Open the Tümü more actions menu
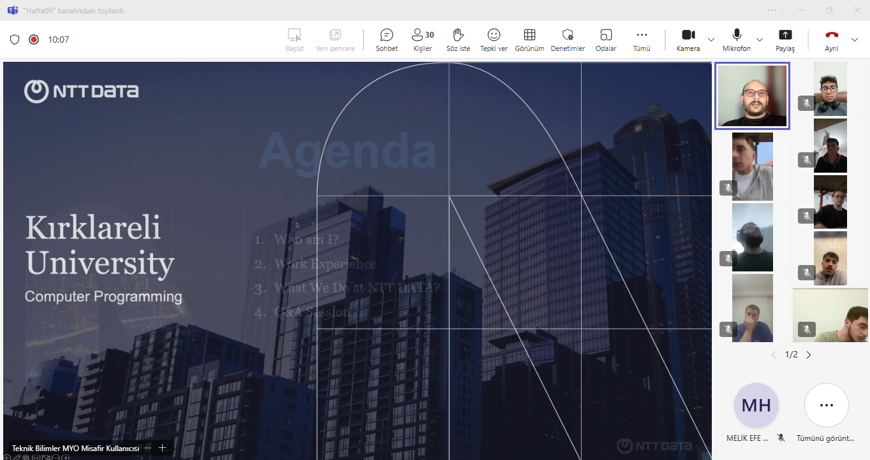Screen dimensions: 870x460 (x=642, y=40)
